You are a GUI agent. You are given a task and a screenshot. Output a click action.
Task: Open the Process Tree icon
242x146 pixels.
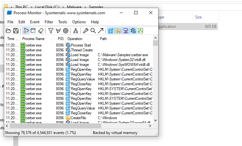click(76, 31)
